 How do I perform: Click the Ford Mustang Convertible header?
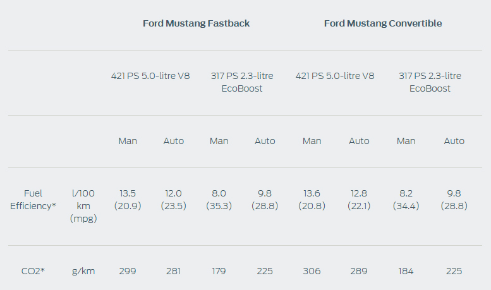[383, 23]
